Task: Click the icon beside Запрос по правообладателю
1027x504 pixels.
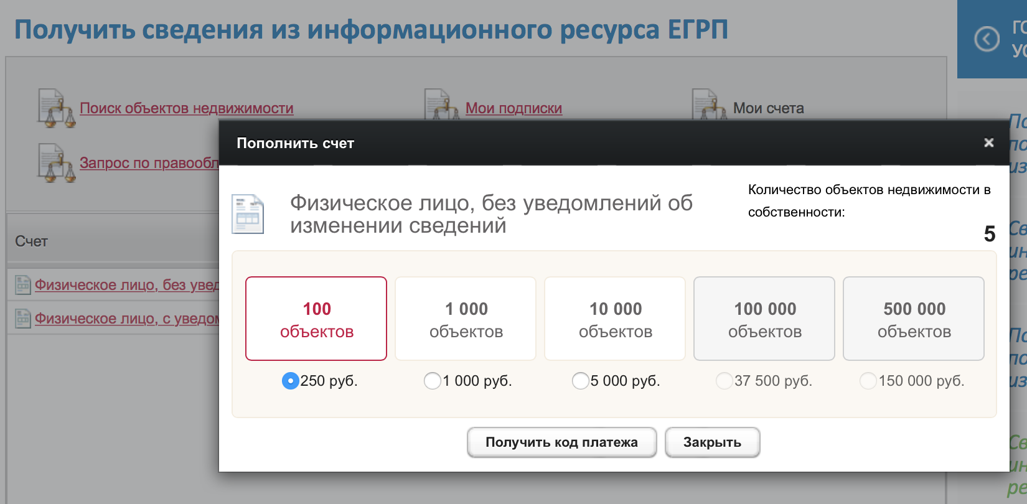Action: click(57, 163)
